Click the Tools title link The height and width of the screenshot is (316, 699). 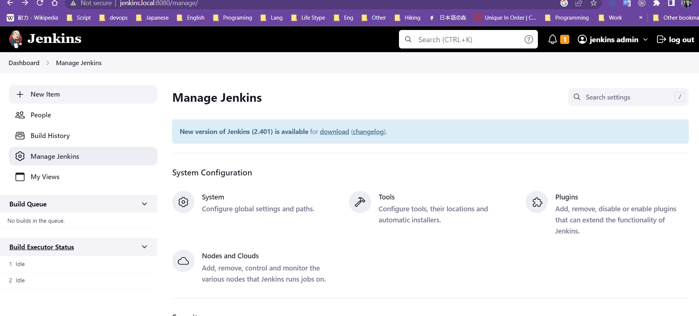point(386,197)
